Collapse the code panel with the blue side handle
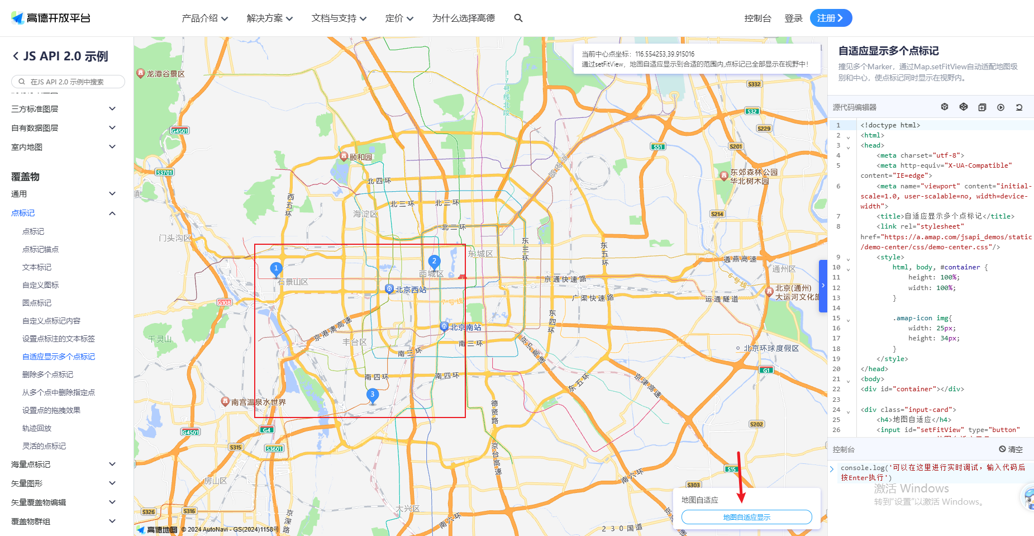Screen dimensions: 1034x536 click(823, 286)
